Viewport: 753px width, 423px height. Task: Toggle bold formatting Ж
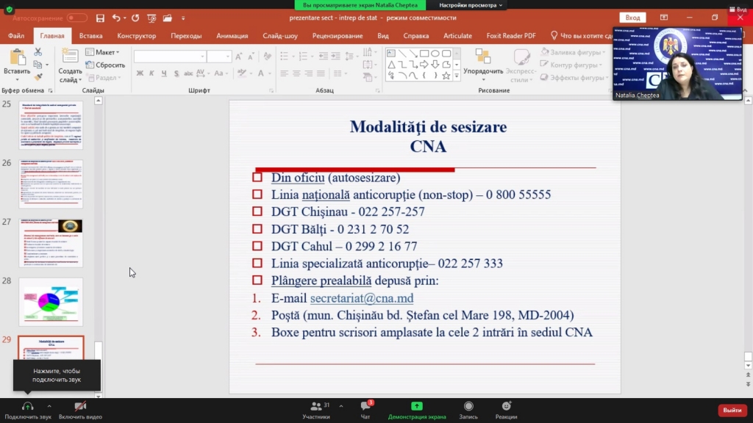click(140, 73)
